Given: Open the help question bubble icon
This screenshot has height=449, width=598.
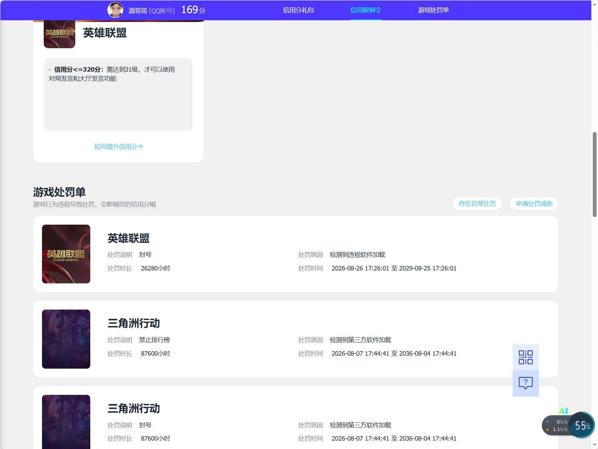Looking at the screenshot, I should coord(525,383).
